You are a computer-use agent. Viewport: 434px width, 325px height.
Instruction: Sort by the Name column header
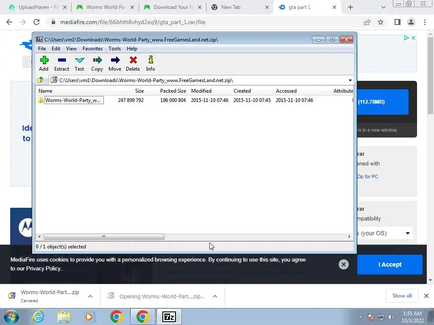[x=70, y=91]
